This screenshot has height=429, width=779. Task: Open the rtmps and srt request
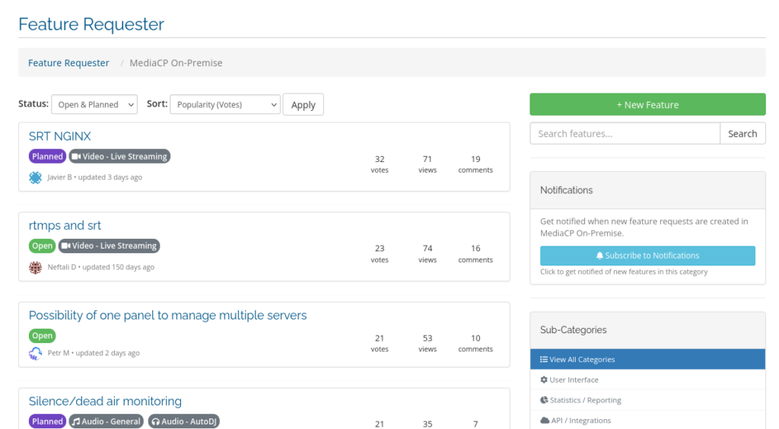[x=65, y=226]
